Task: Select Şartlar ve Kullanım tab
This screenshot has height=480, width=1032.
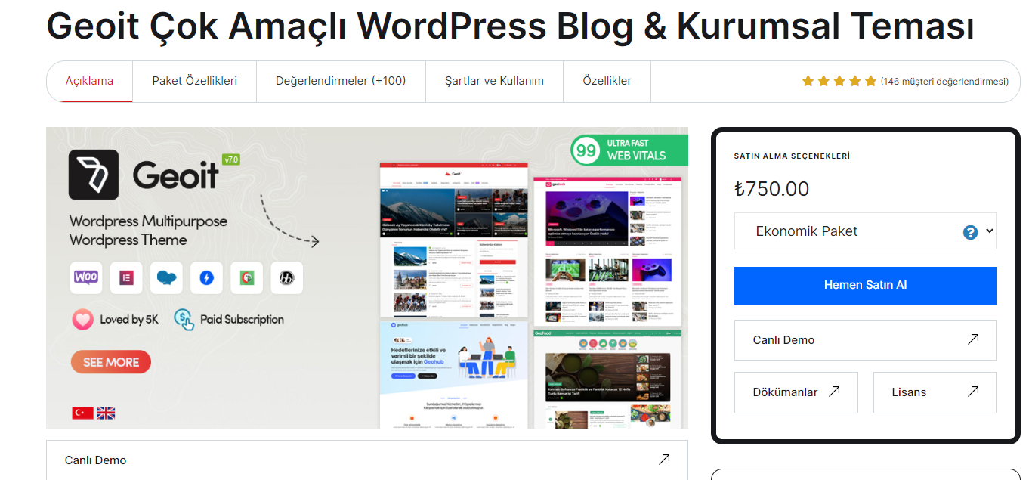Action: pos(494,81)
